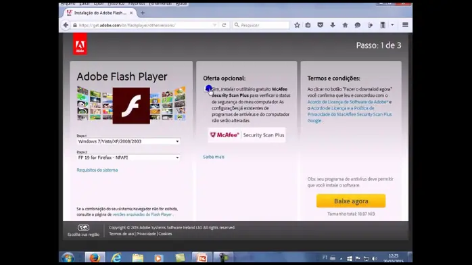This screenshot has height=265, width=472.
Task: Click the PT language indicator
Action: point(325,258)
